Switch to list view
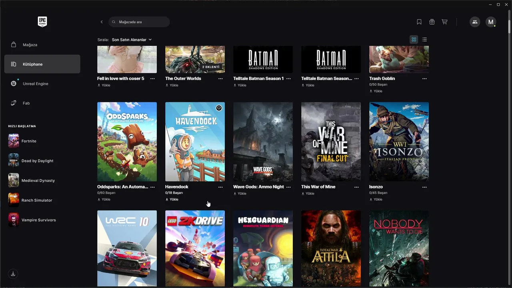This screenshot has height=288, width=512. click(x=424, y=40)
